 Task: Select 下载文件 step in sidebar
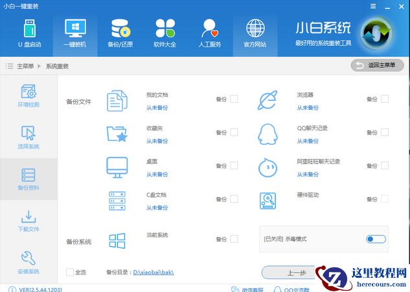coord(28,221)
